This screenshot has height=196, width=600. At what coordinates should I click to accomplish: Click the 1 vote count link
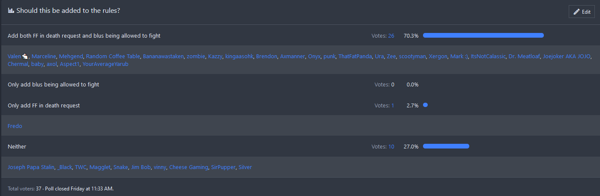coord(393,106)
